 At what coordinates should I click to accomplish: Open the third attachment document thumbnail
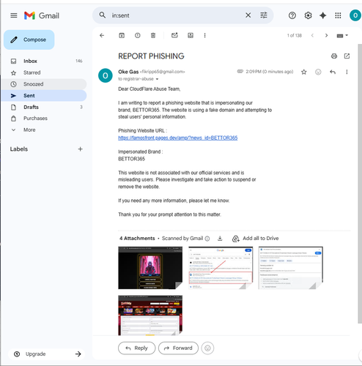click(x=291, y=268)
